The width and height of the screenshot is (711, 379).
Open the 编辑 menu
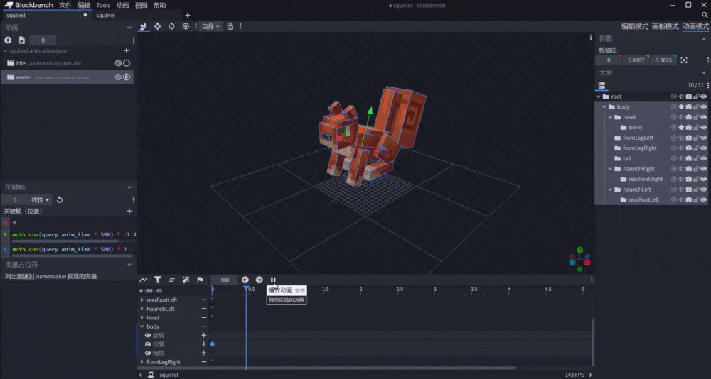[x=84, y=5]
